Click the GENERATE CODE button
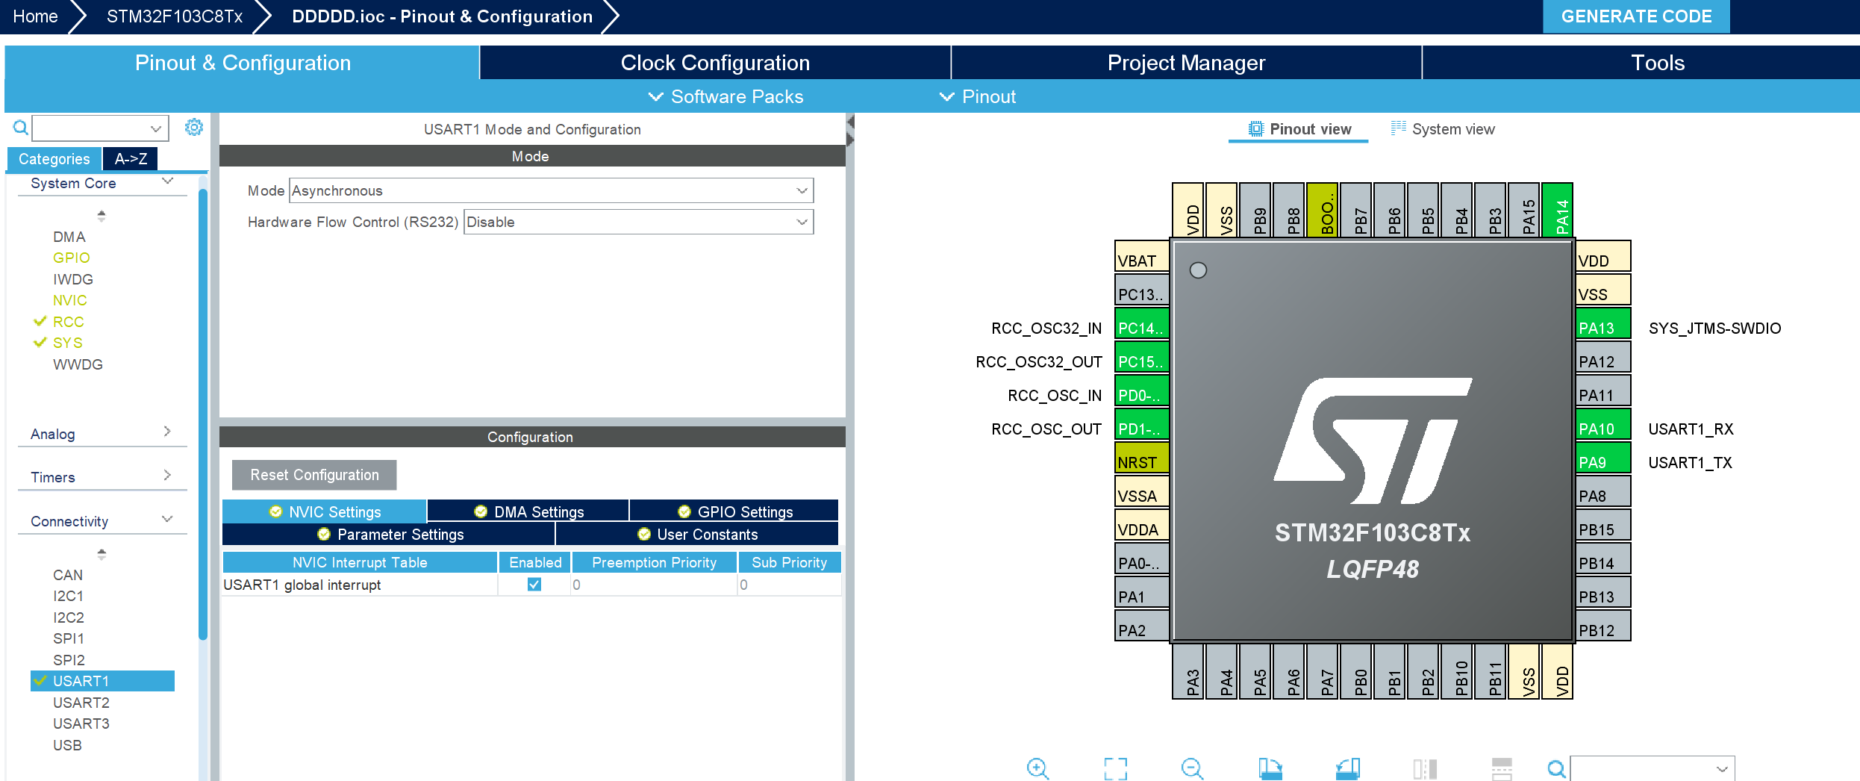The height and width of the screenshot is (781, 1860). 1636,16
